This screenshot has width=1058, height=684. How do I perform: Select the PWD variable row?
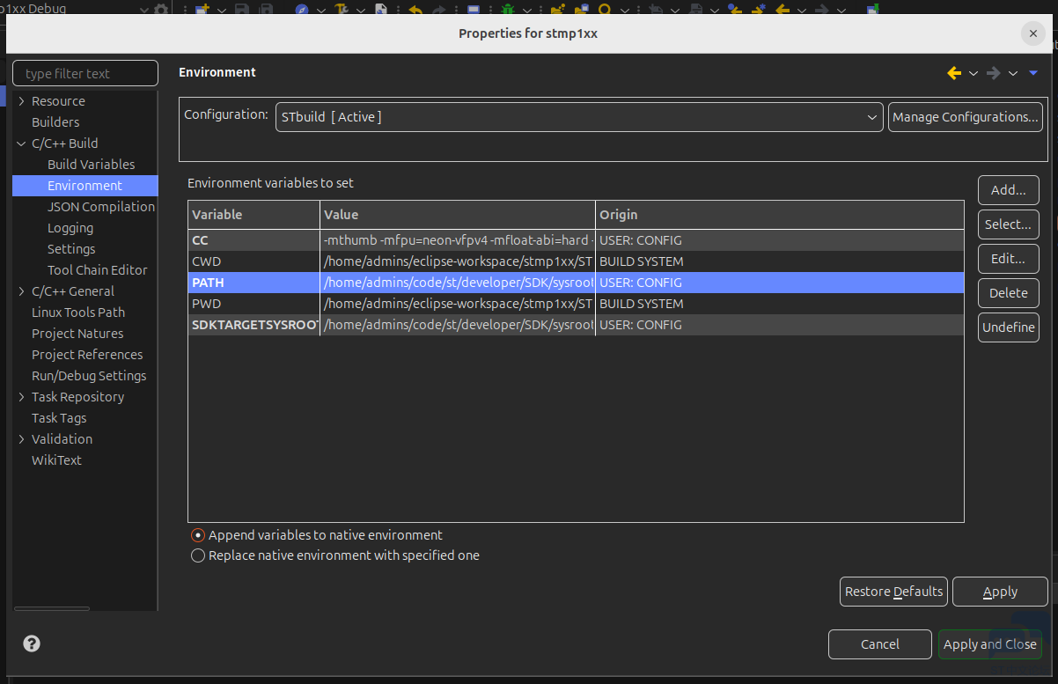(x=576, y=304)
